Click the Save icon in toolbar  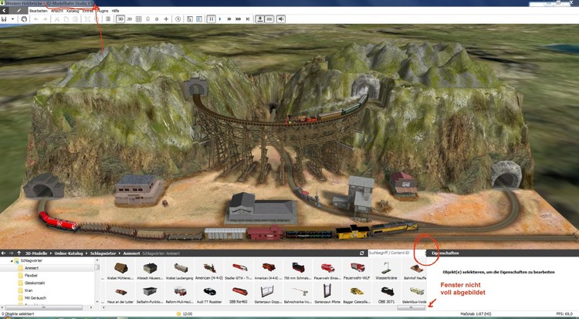pyautogui.click(x=5, y=19)
